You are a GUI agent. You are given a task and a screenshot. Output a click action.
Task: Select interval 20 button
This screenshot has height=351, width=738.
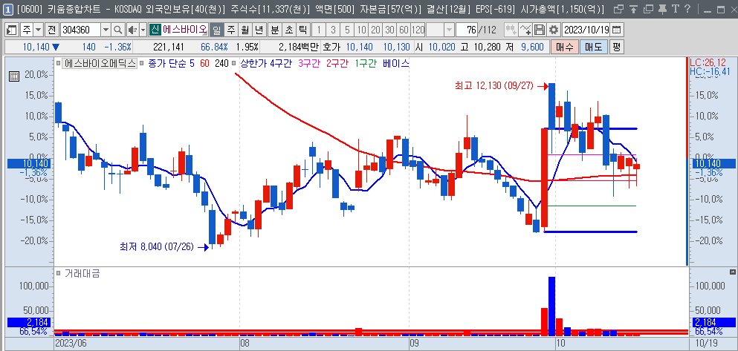click(375, 30)
